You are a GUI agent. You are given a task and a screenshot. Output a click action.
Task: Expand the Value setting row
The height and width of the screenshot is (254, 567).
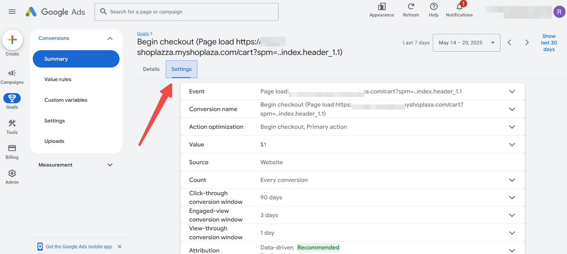512,145
